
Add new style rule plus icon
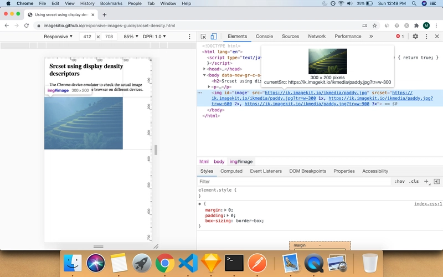point(426,182)
